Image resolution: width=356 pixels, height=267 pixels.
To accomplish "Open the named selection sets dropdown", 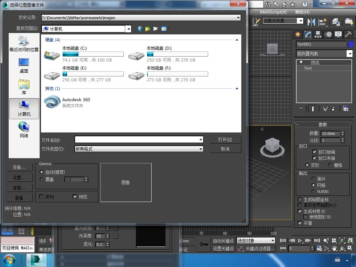I will click(301, 21).
